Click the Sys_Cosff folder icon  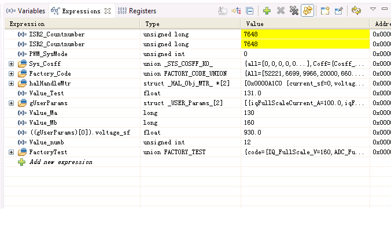(22, 64)
